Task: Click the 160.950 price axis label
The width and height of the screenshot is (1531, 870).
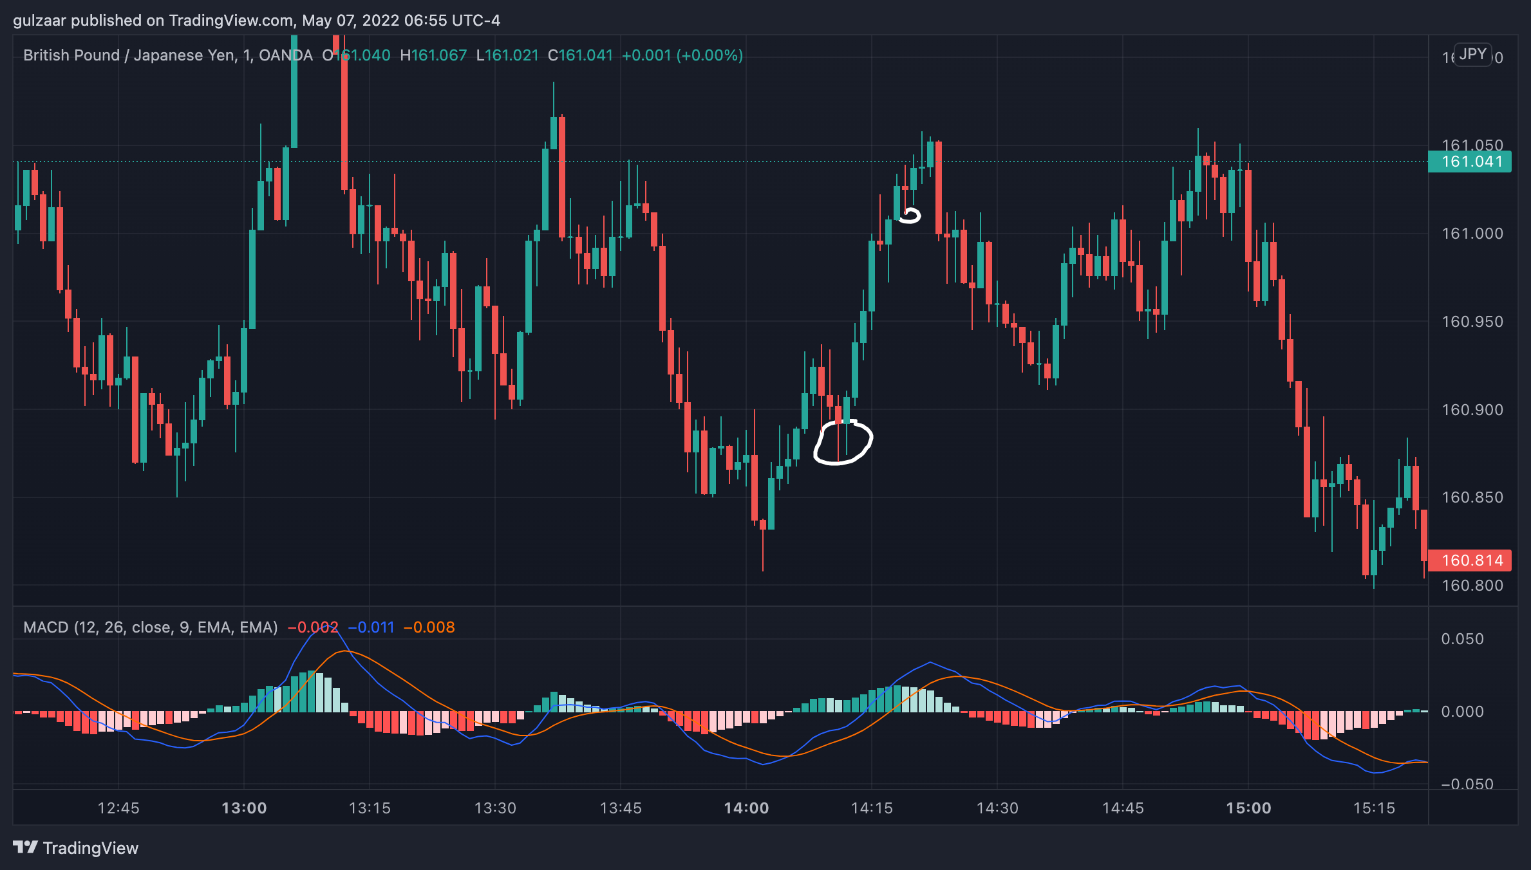Action: pyautogui.click(x=1472, y=322)
